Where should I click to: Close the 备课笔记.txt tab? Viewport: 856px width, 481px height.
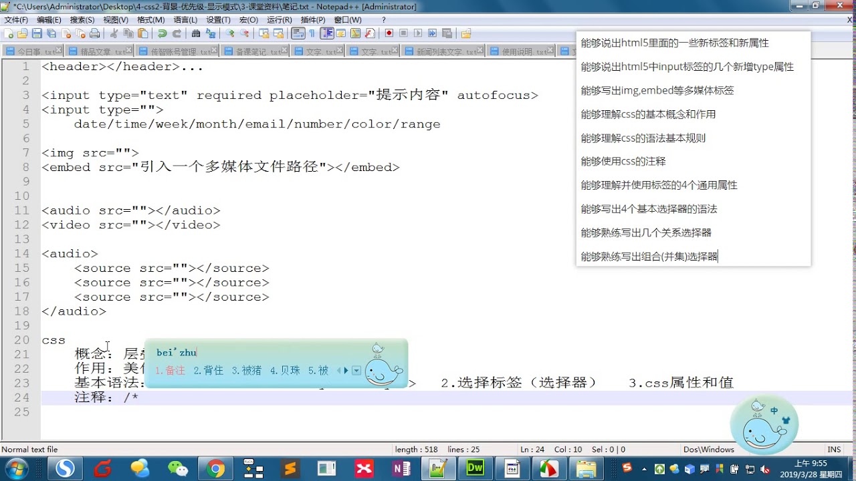click(284, 50)
